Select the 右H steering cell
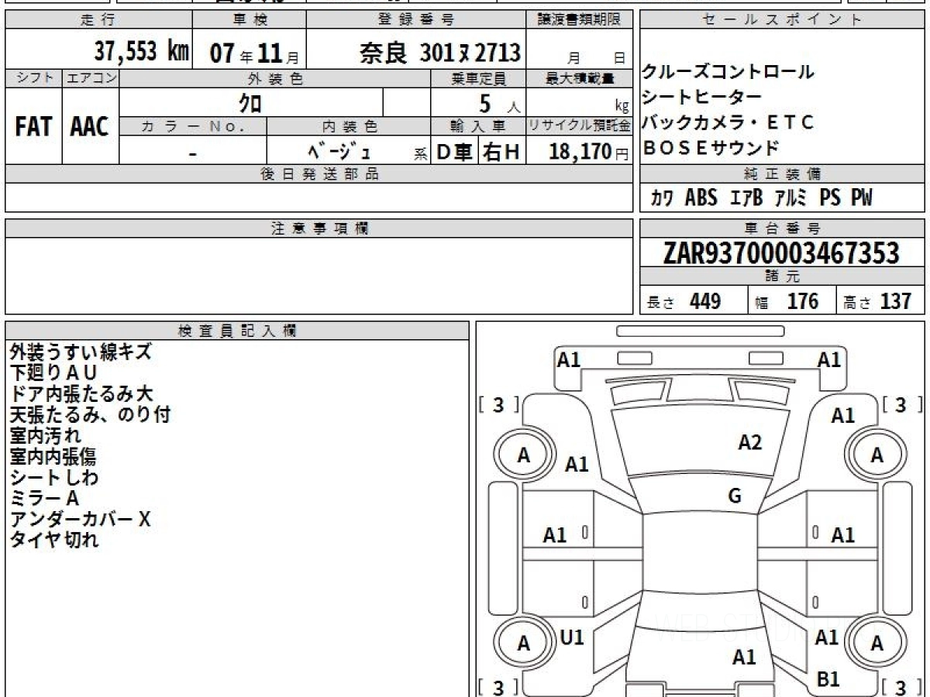This screenshot has height=697, width=930. (501, 152)
